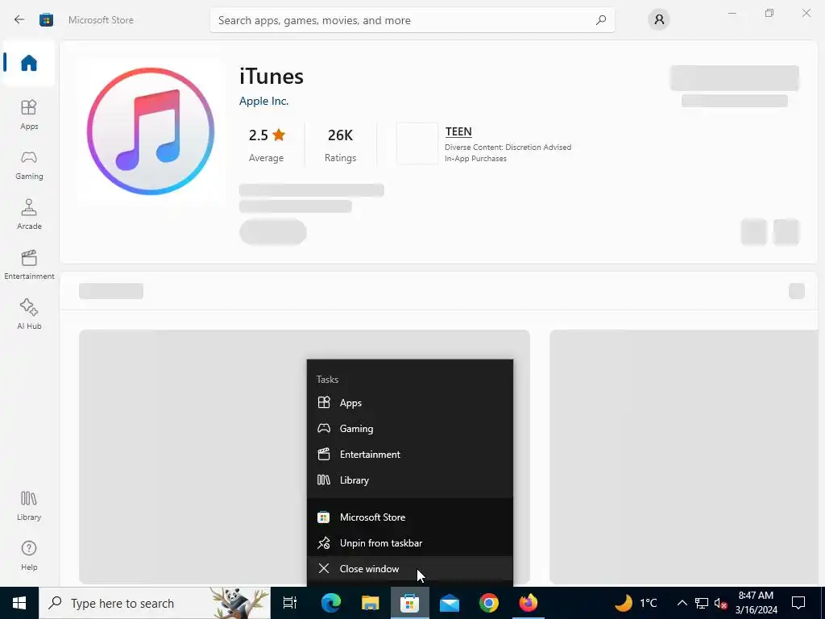825x619 pixels.
Task: Open File Explorer from the taskbar
Action: click(371, 603)
